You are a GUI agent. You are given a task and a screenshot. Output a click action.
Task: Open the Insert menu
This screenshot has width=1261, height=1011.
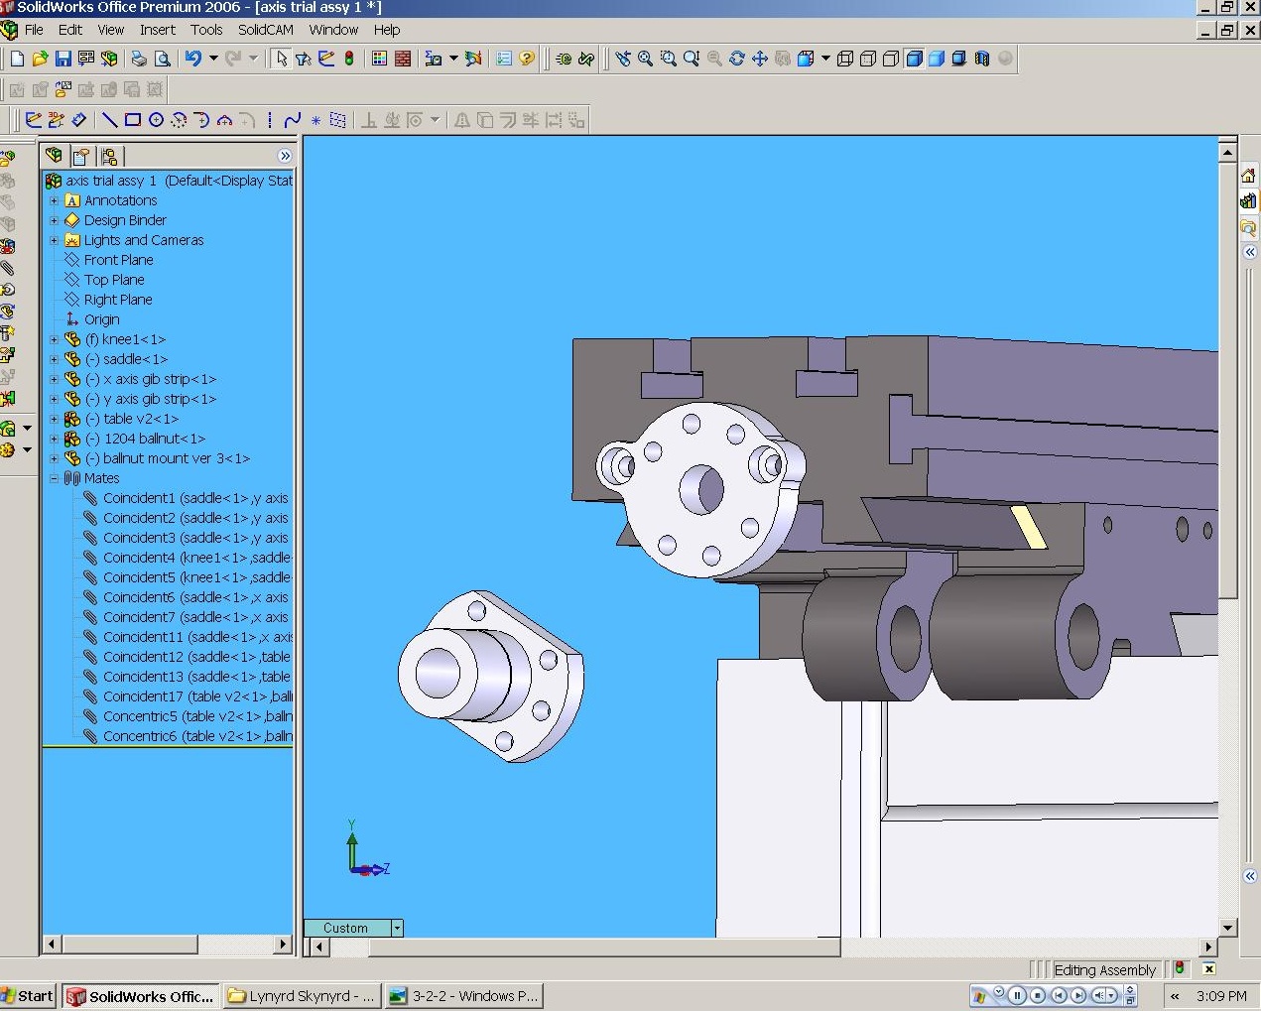click(x=157, y=30)
